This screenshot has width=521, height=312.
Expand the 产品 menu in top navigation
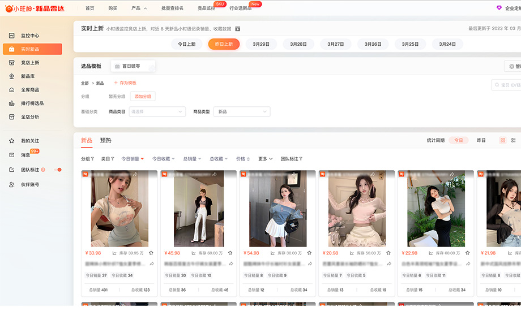139,8
